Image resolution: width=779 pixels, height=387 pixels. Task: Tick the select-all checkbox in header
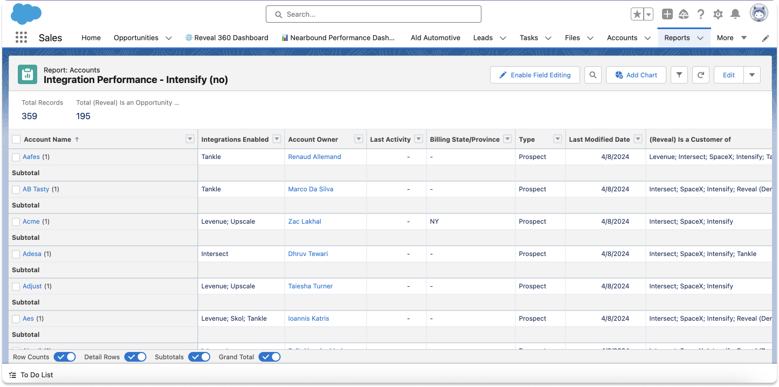pyautogui.click(x=16, y=139)
